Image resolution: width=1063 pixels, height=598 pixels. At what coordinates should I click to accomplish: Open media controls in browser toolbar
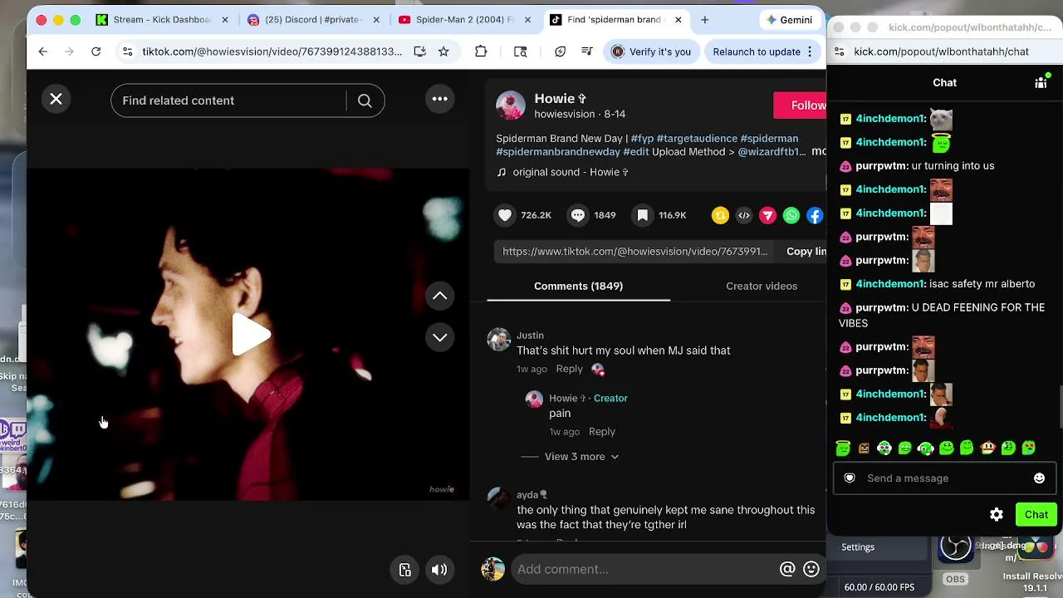click(587, 51)
